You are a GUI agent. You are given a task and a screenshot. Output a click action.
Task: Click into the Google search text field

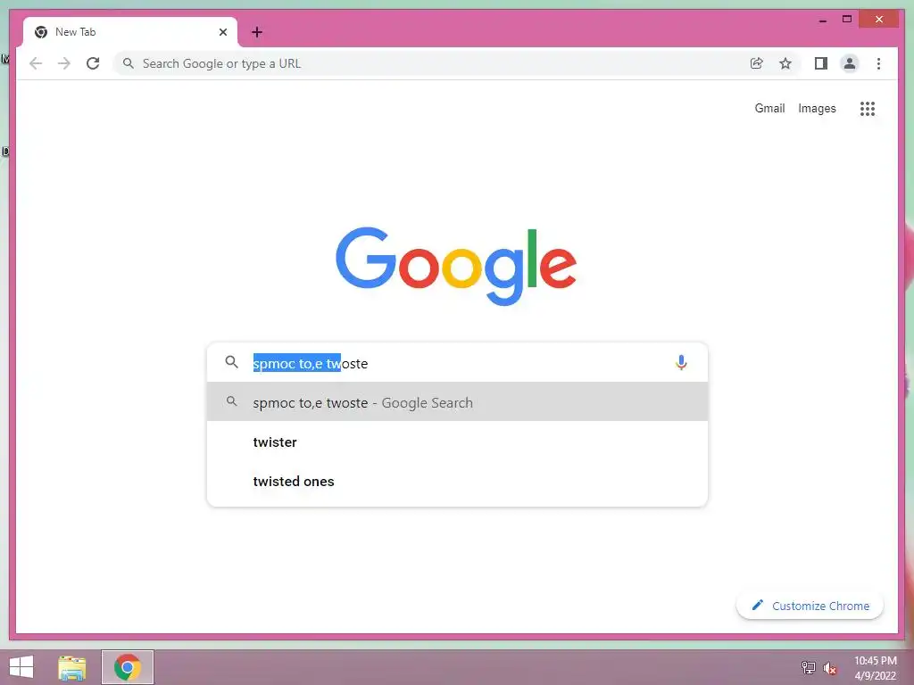click(458, 363)
